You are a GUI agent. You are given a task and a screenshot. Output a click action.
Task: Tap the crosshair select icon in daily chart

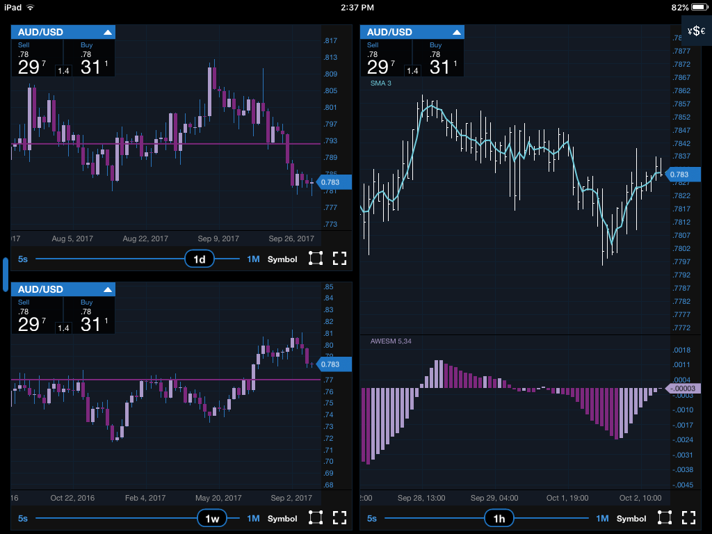coord(316,259)
